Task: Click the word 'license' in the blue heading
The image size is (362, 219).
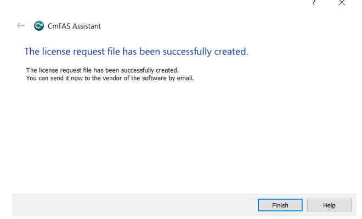Action: click(x=56, y=51)
